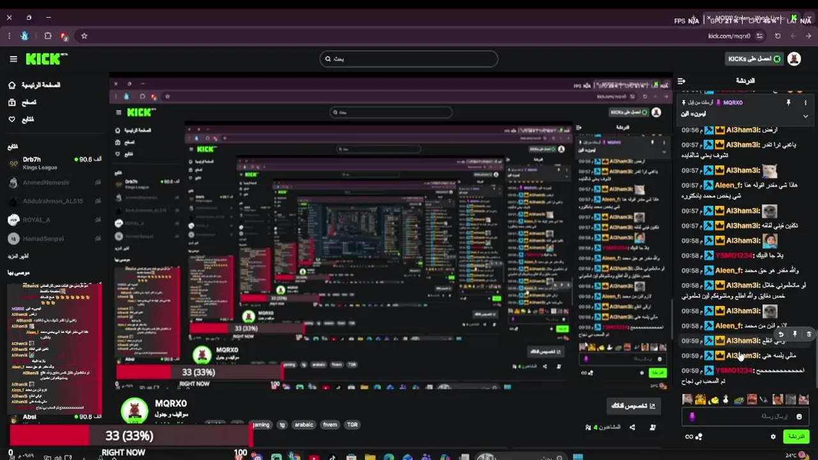Open تصفح (Browse) in the sidebar
The width and height of the screenshot is (818, 460).
[22, 102]
